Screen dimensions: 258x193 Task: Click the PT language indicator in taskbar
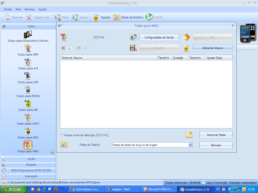218,189
